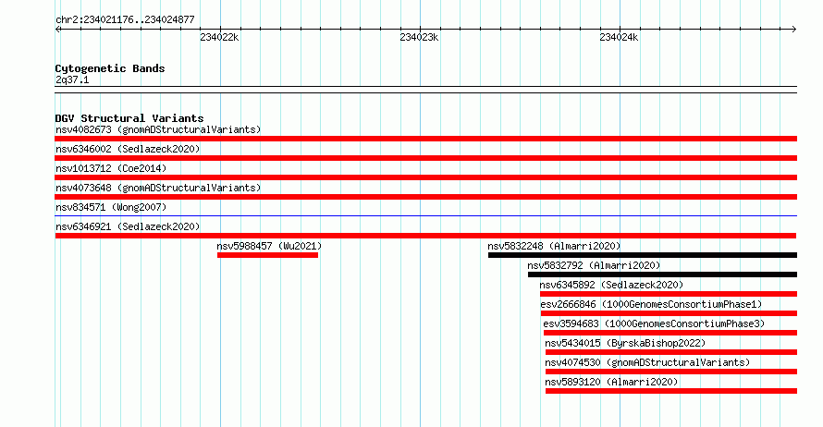Select the 2q37.1 band label
The width and height of the screenshot is (823, 427).
(72, 79)
